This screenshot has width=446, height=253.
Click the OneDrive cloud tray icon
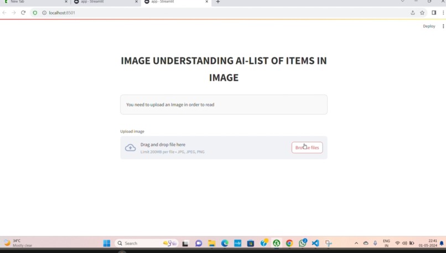pos(366,244)
